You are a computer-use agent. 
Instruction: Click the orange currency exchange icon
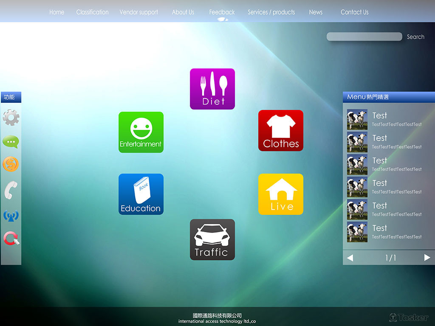click(x=11, y=164)
